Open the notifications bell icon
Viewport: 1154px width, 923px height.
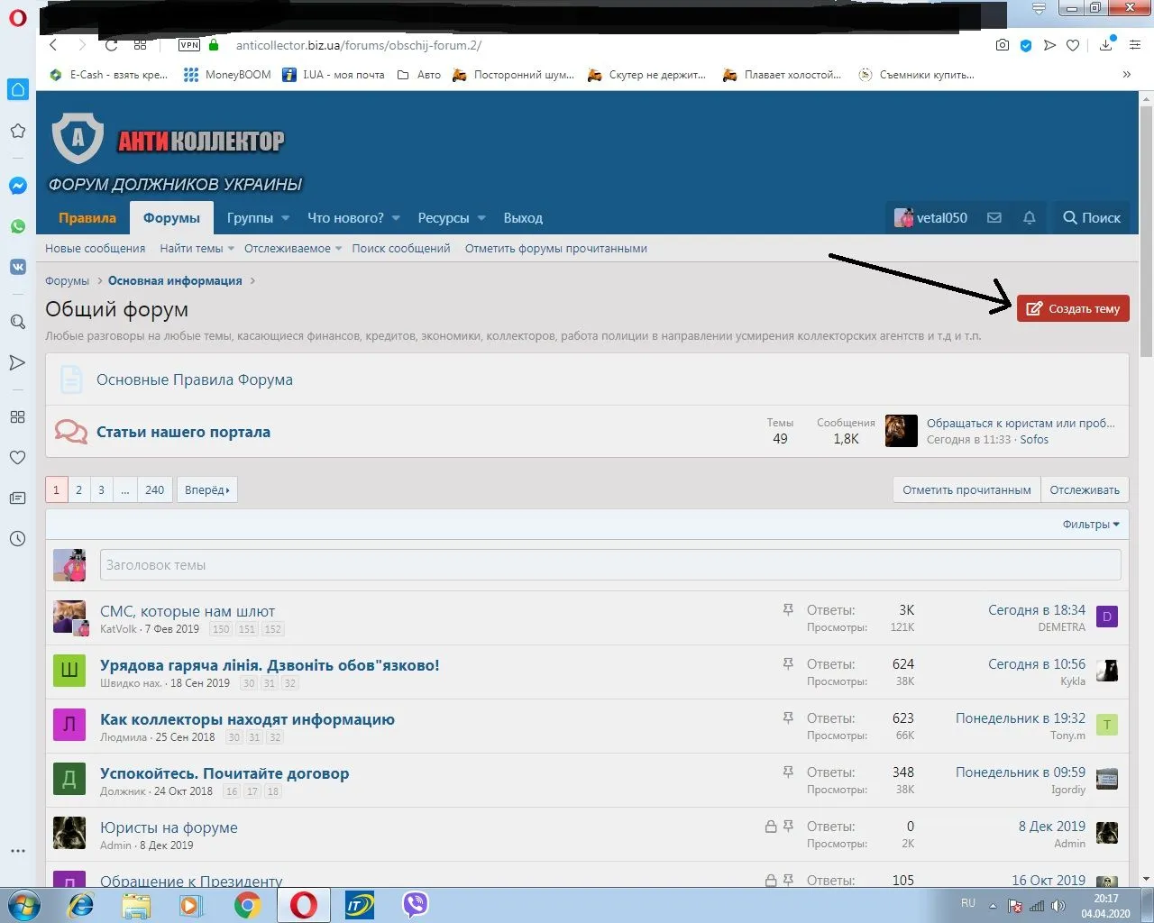(1029, 218)
